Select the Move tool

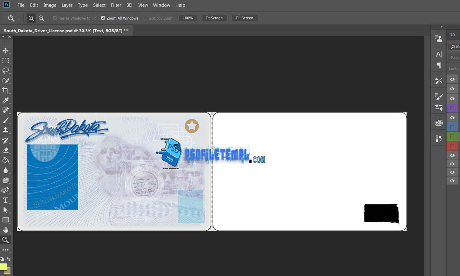point(6,51)
